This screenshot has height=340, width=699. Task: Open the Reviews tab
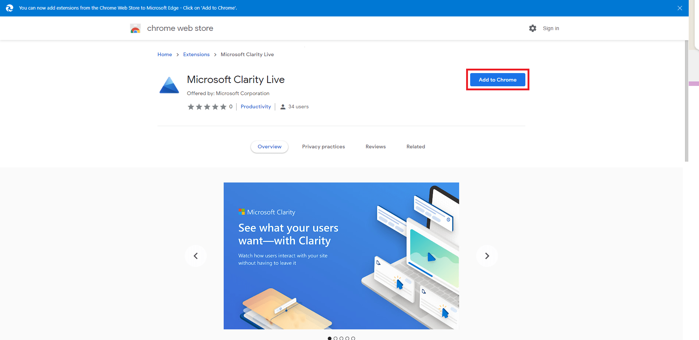pos(376,147)
